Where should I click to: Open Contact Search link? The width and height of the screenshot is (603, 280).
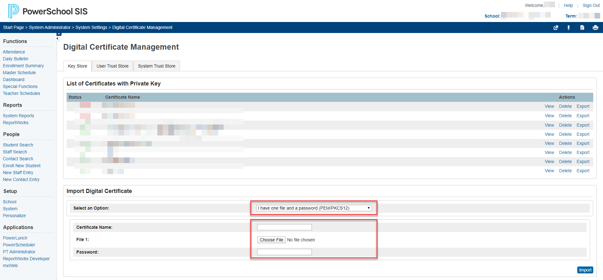(x=18, y=159)
